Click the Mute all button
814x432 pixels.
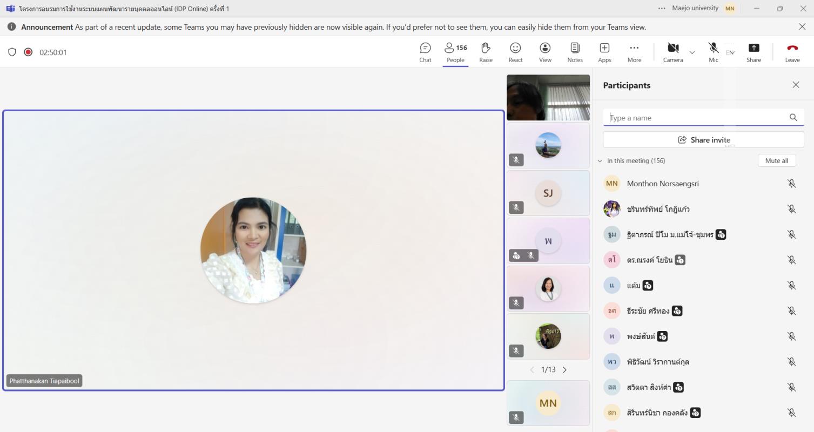(x=777, y=160)
